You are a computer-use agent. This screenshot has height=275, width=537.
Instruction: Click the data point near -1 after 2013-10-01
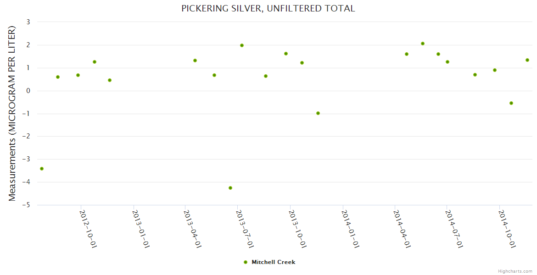pyautogui.click(x=318, y=113)
